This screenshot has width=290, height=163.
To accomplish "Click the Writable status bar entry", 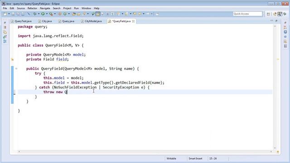I will tap(171, 158).
